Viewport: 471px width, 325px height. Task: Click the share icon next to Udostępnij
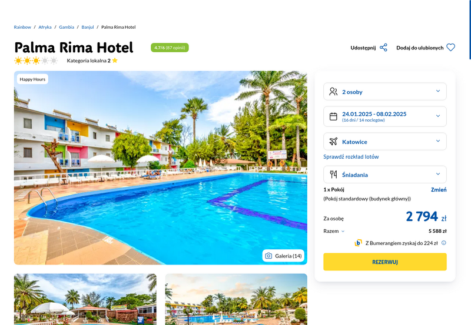point(383,48)
